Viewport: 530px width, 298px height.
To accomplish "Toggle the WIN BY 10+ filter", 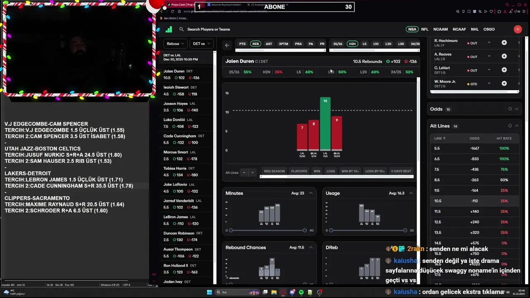I will click(350, 171).
